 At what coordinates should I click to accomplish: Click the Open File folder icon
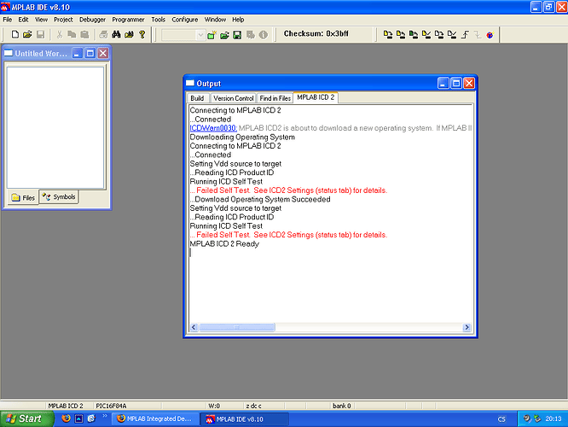point(27,34)
